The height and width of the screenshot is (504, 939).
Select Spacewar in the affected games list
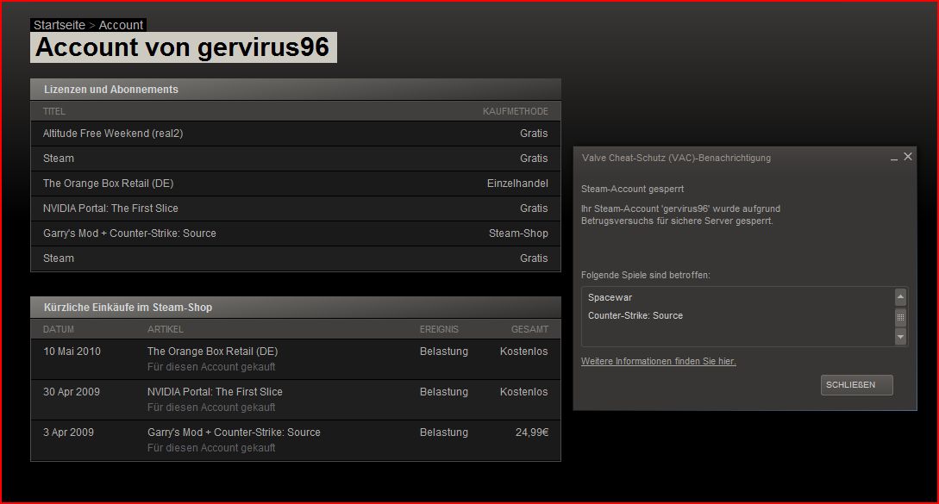point(610,297)
